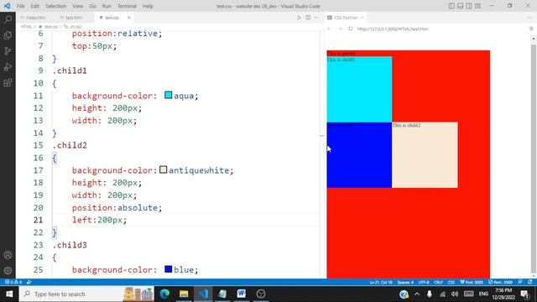537x302 pixels.
Task: Open the Run menu
Action: 107,6
